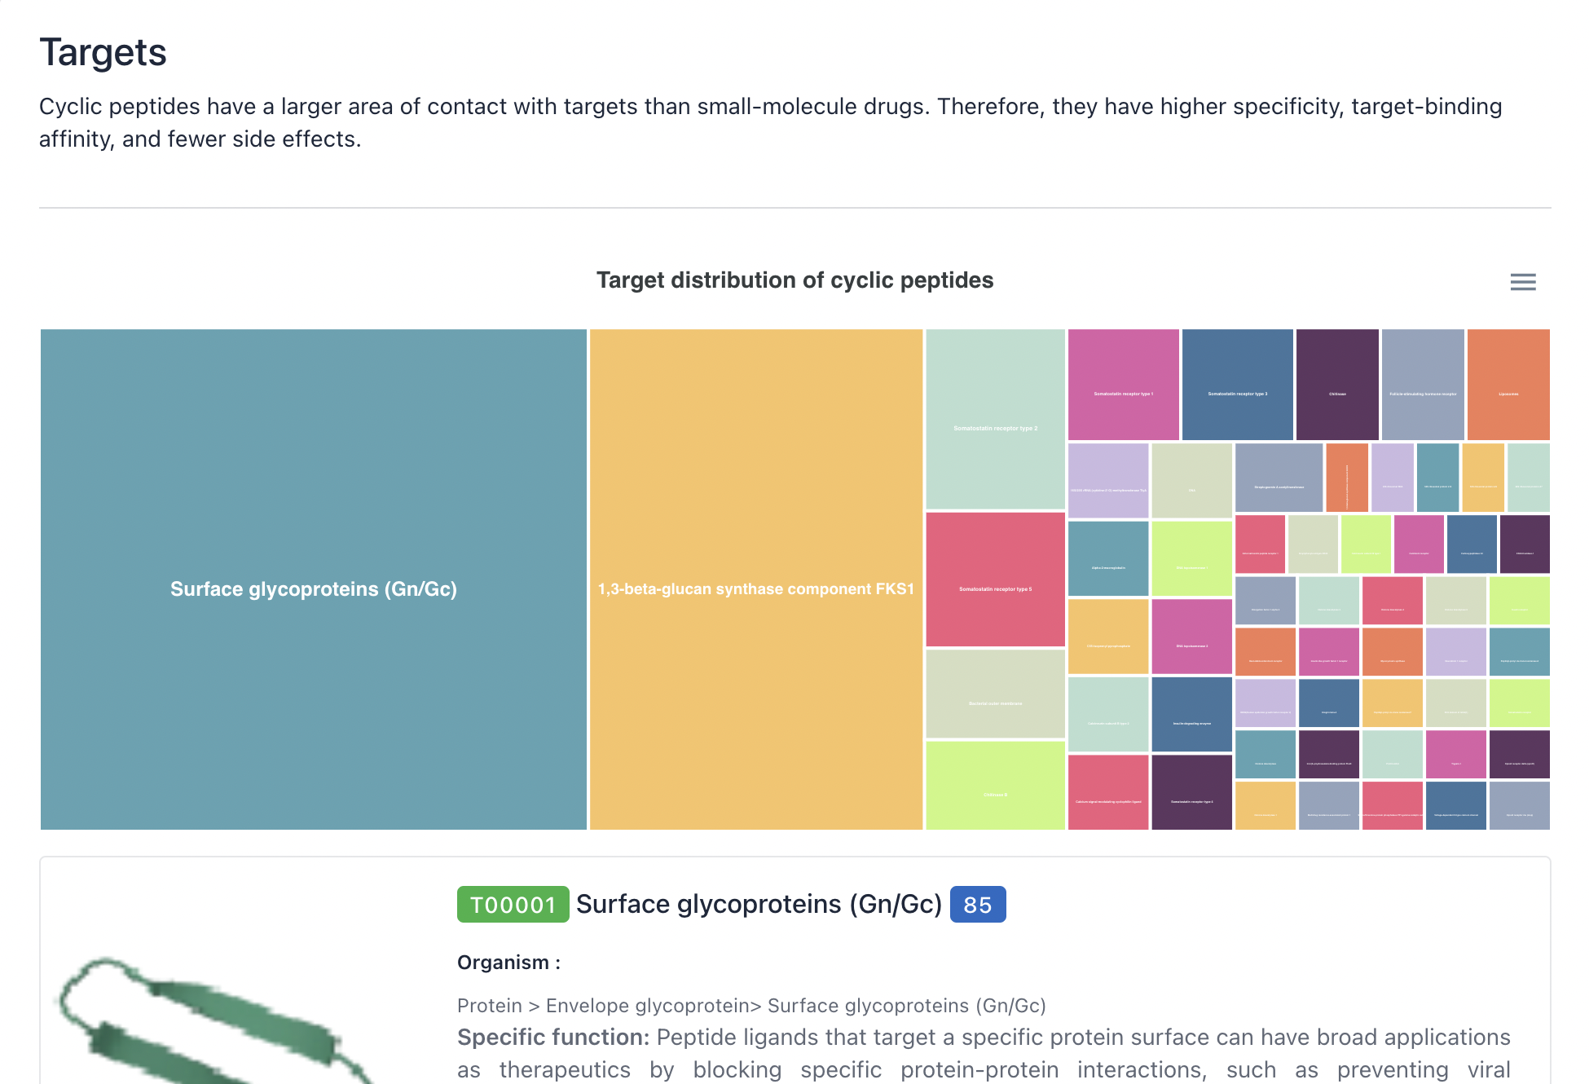Click the blue 85 count badge
The image size is (1589, 1084).
click(977, 905)
